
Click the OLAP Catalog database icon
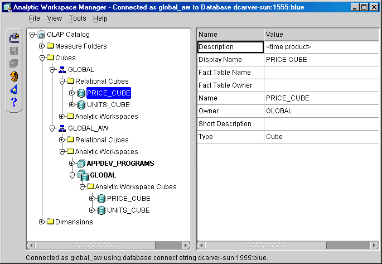pos(41,35)
